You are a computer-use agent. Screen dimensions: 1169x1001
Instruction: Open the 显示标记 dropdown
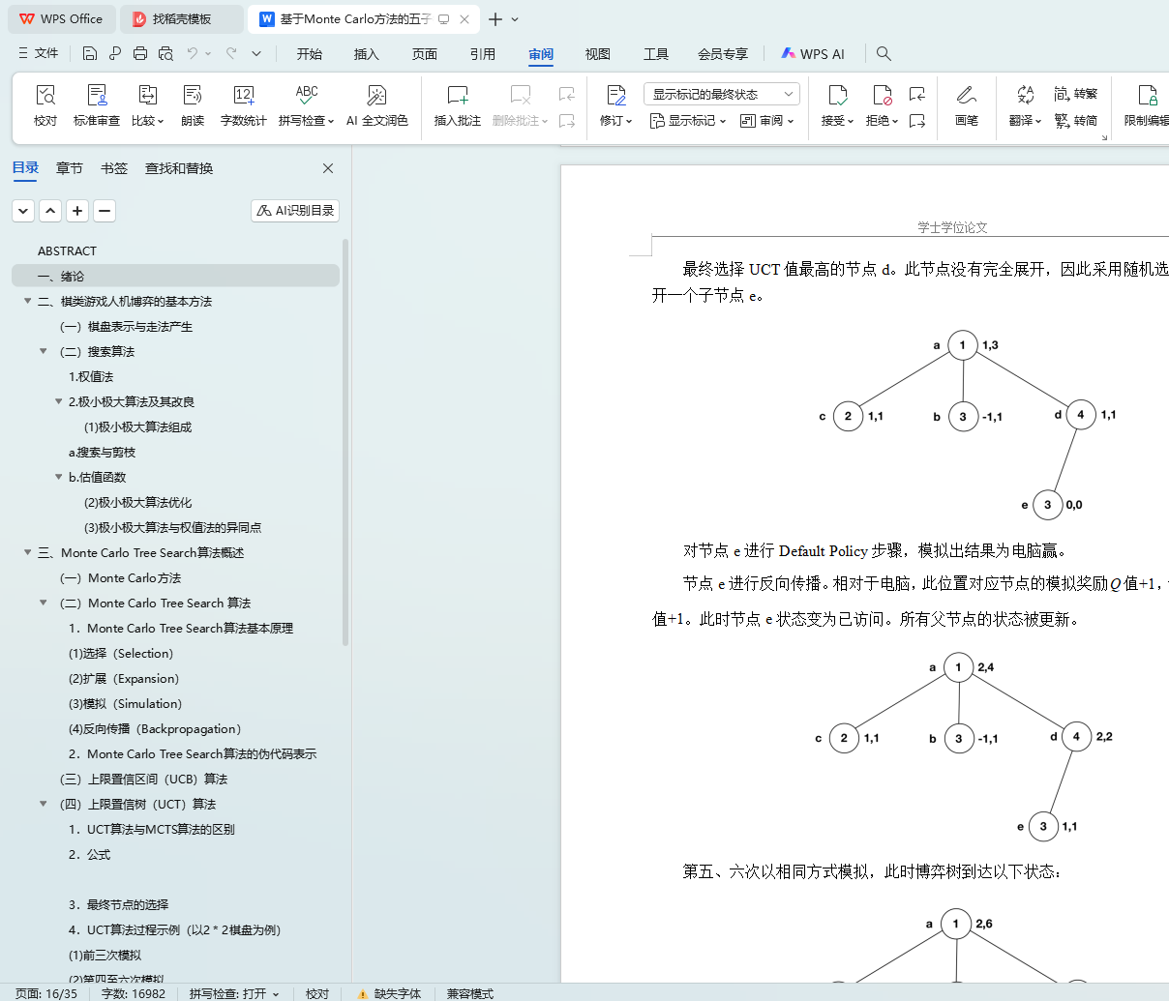[x=687, y=121]
